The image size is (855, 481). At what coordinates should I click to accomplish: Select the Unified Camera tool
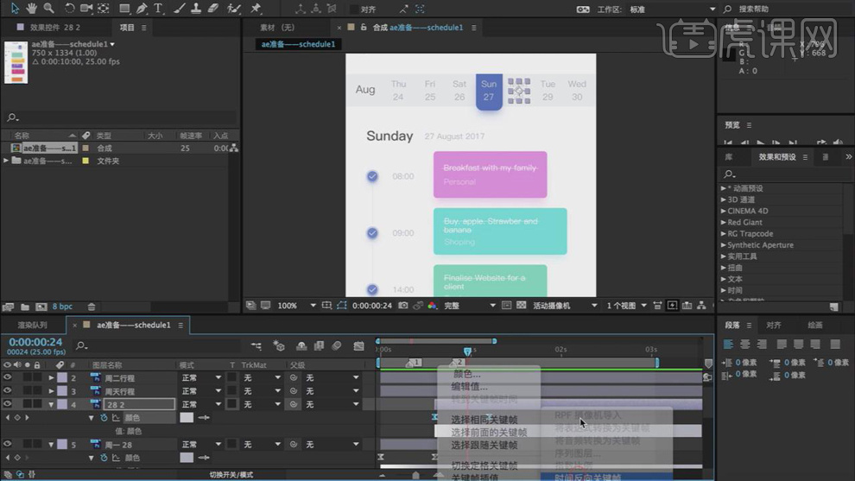pos(86,8)
